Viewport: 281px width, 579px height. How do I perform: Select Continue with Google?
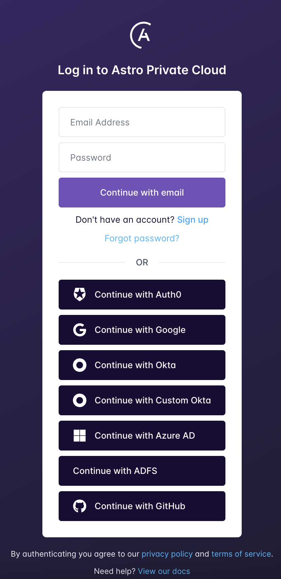[x=142, y=330]
